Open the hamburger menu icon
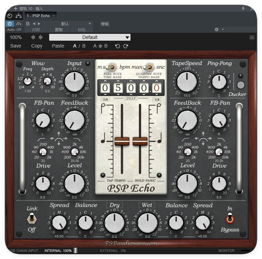The image size is (262, 259). 252,38
